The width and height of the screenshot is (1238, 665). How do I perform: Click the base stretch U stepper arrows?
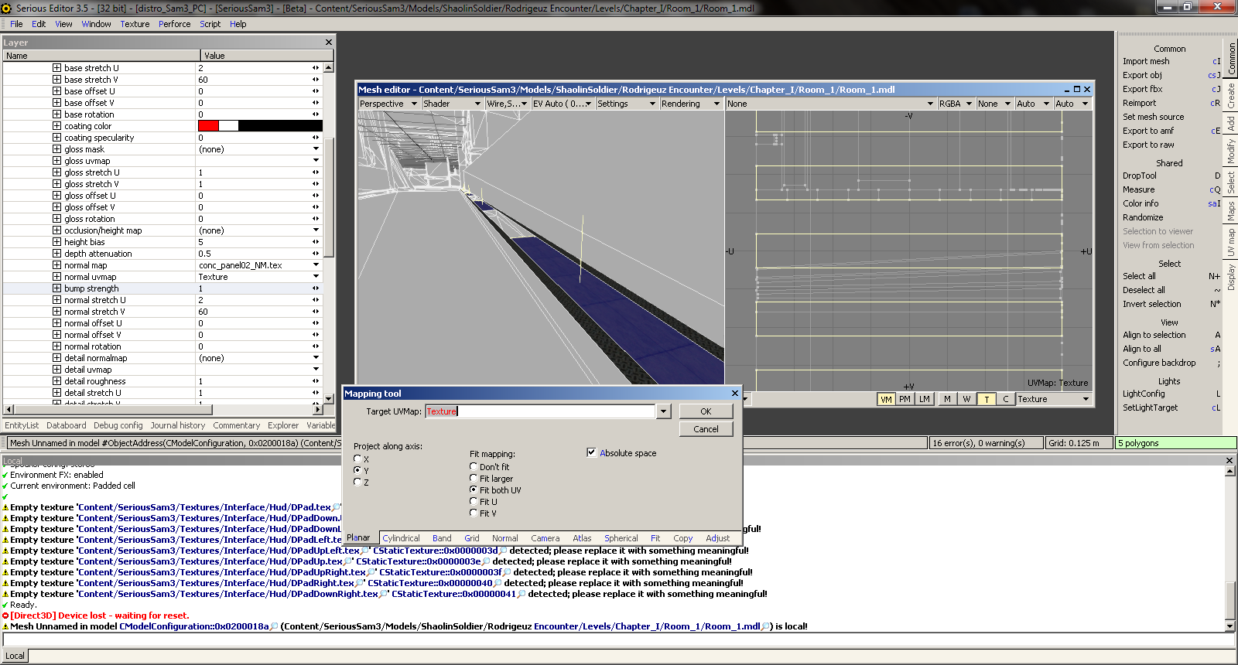316,68
